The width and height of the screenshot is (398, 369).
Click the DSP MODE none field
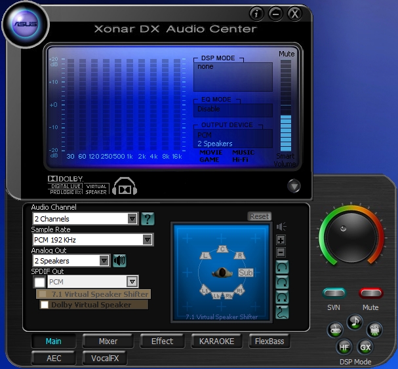[x=233, y=77]
